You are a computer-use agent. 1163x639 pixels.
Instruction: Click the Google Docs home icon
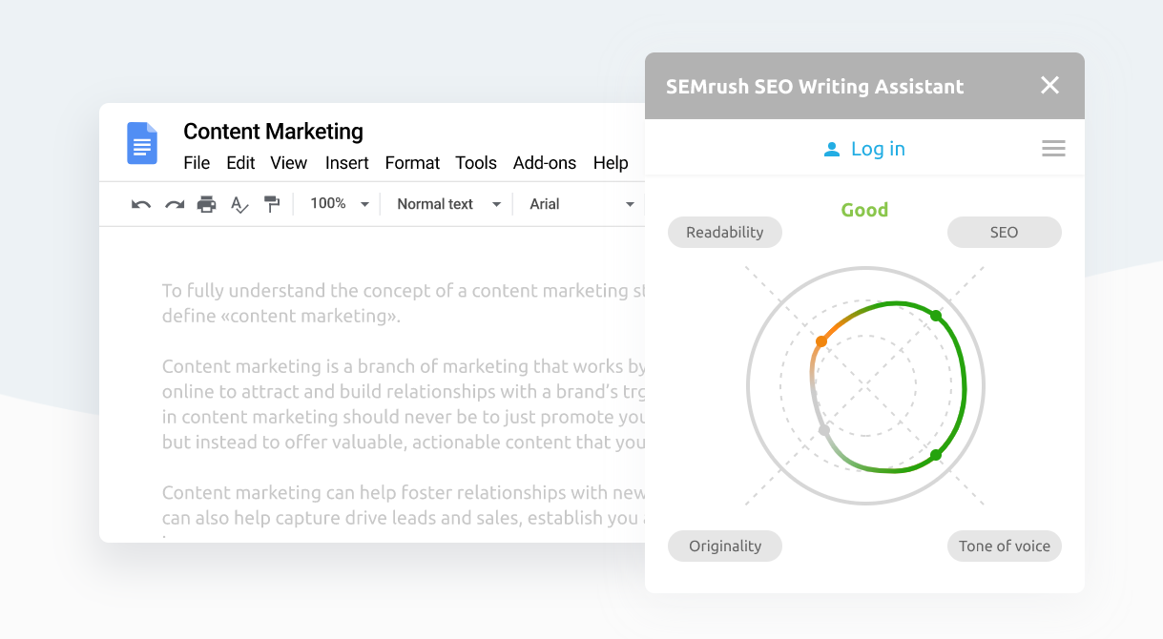click(x=142, y=143)
